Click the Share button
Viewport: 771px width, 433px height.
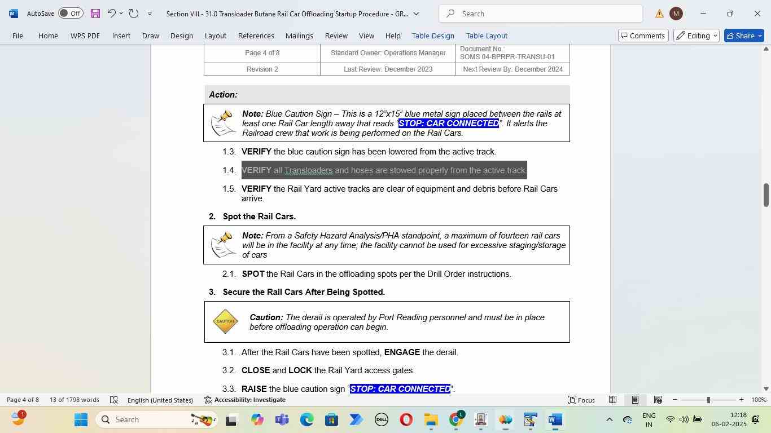pos(744,36)
